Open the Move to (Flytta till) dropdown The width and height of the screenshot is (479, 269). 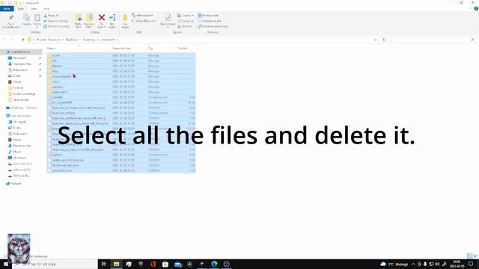(78, 21)
